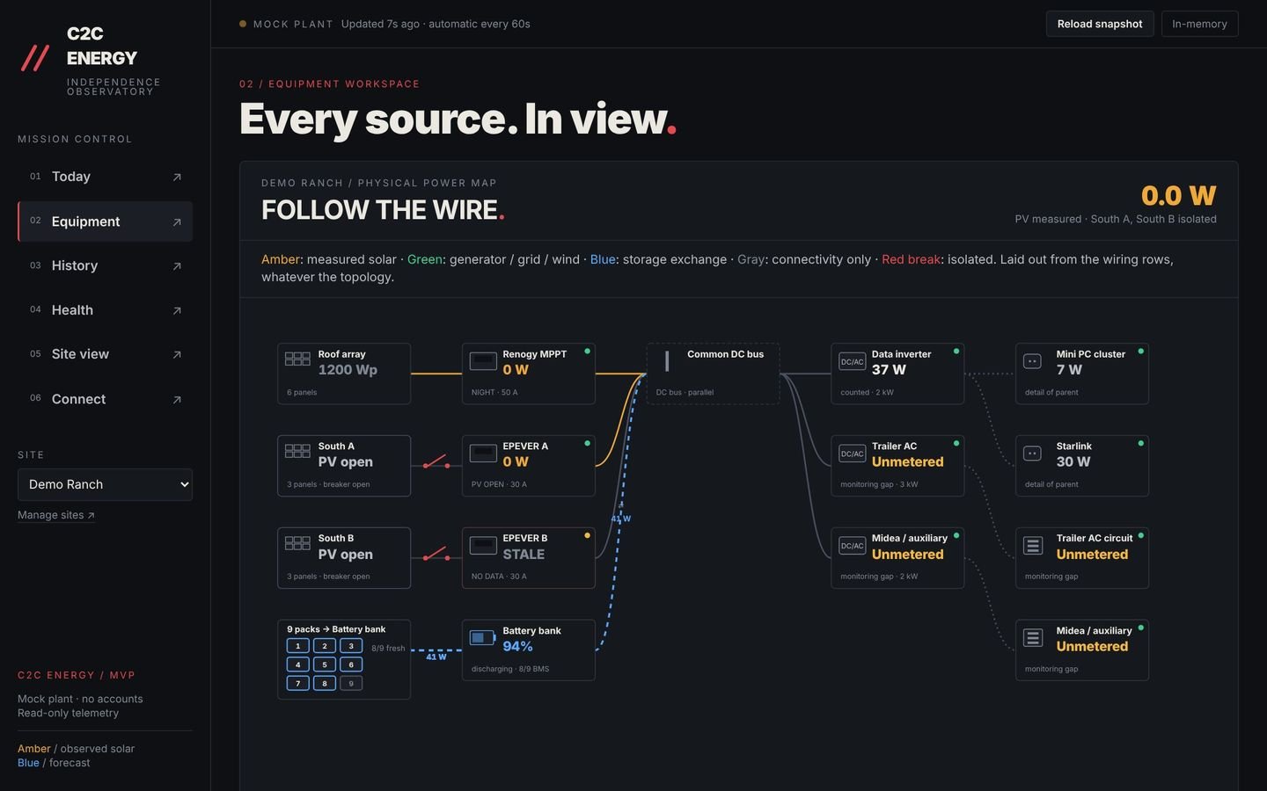Select the dimmed battery pack 9
The width and height of the screenshot is (1267, 791).
click(351, 683)
